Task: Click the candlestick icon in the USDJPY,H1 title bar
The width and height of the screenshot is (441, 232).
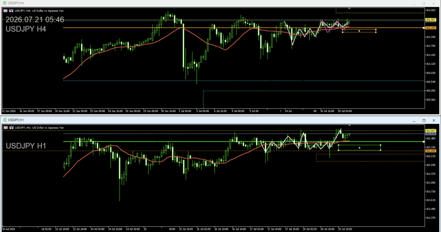Action: point(5,120)
